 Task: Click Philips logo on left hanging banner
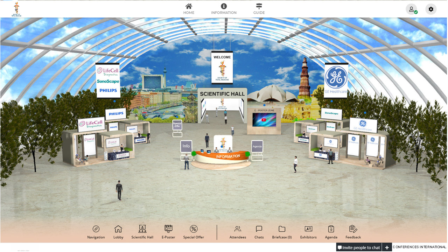coord(108,90)
